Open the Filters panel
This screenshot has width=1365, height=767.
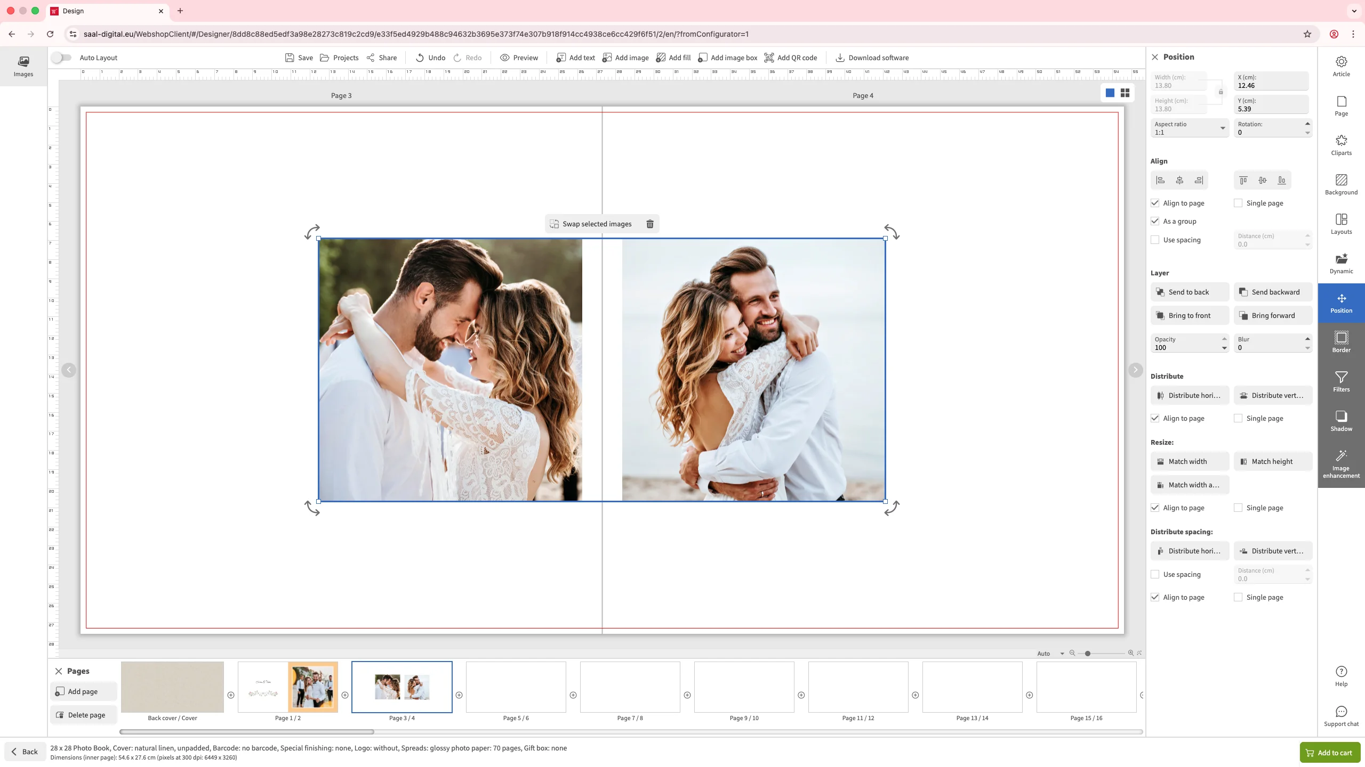(x=1341, y=381)
